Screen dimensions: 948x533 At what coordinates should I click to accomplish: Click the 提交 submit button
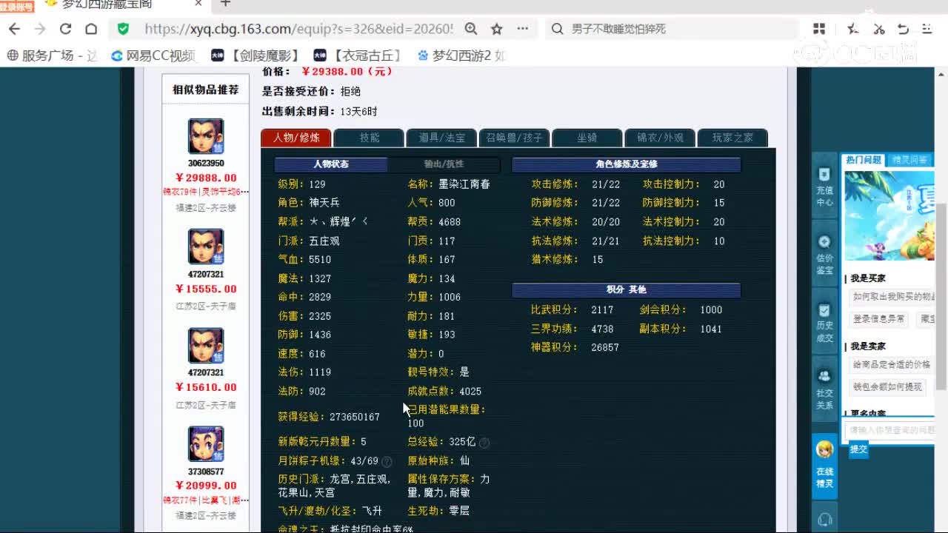(x=858, y=449)
